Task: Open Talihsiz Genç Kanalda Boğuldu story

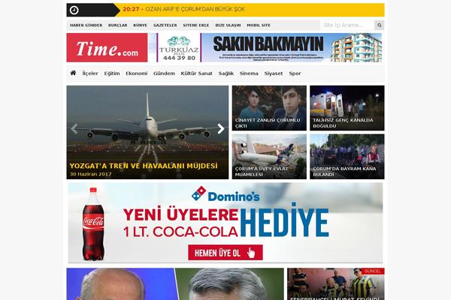Action: (347, 108)
